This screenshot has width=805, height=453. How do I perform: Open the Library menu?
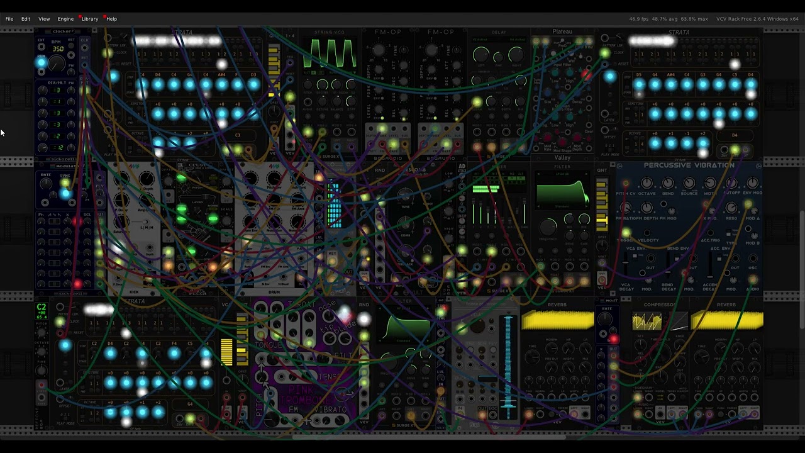click(x=90, y=19)
